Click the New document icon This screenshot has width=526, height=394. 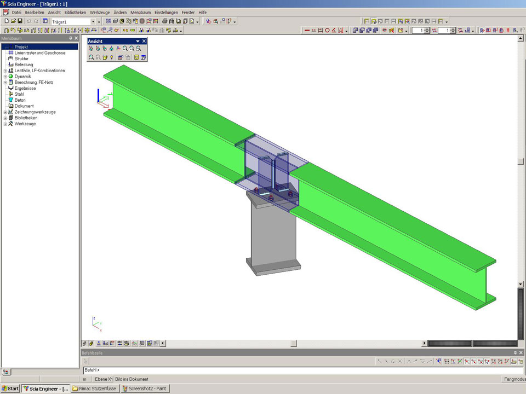tap(6, 21)
